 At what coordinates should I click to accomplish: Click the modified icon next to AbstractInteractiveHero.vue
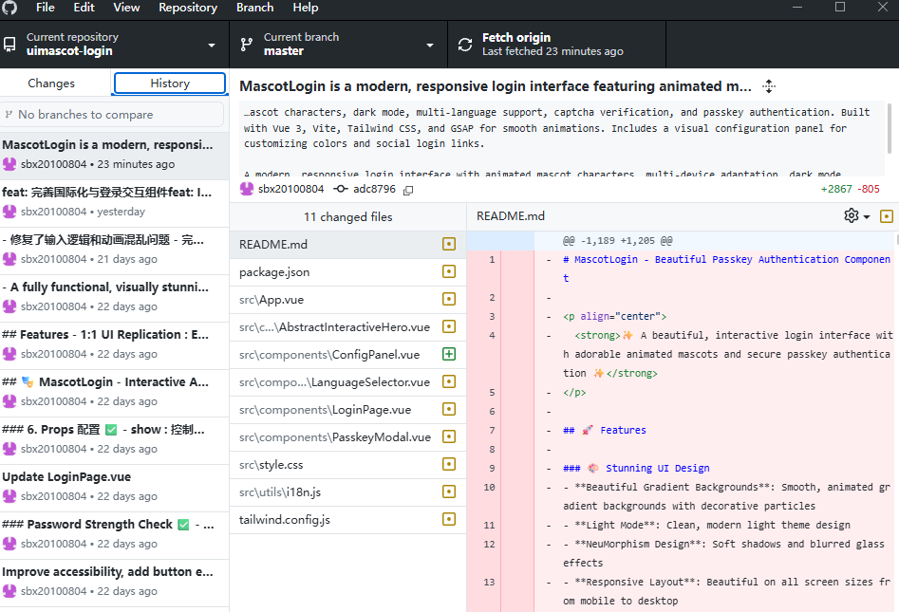point(449,326)
